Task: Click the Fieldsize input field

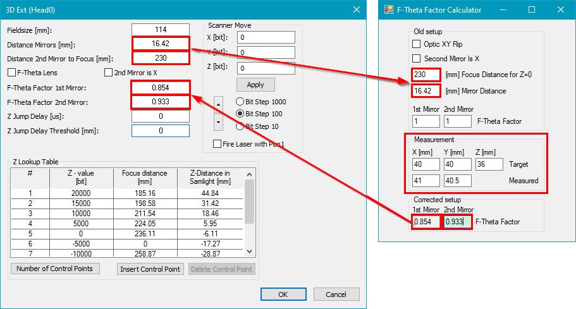Action: coord(161,30)
